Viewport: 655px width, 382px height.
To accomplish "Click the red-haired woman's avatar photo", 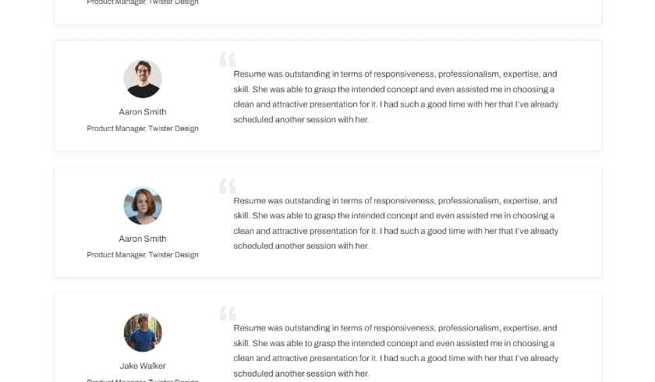I will 143,206.
